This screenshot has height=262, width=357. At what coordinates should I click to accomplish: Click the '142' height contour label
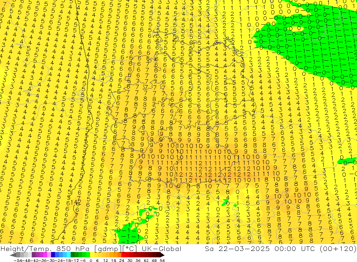[76, 202]
